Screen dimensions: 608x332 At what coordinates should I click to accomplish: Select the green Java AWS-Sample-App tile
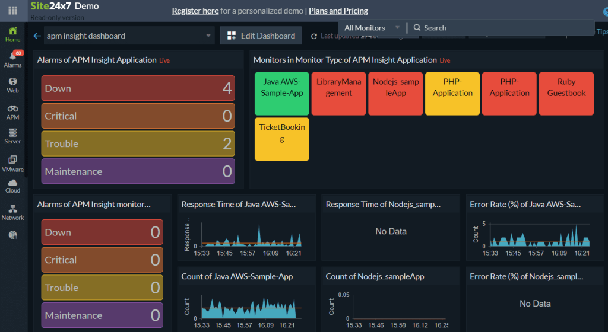(x=282, y=94)
